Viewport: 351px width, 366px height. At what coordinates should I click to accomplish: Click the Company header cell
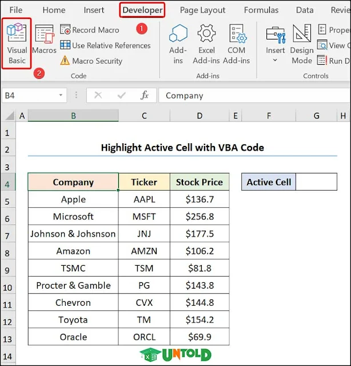[73, 182]
